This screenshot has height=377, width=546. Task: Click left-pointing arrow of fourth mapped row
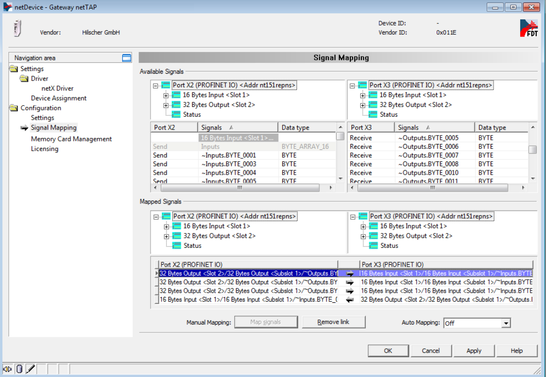tap(349, 300)
